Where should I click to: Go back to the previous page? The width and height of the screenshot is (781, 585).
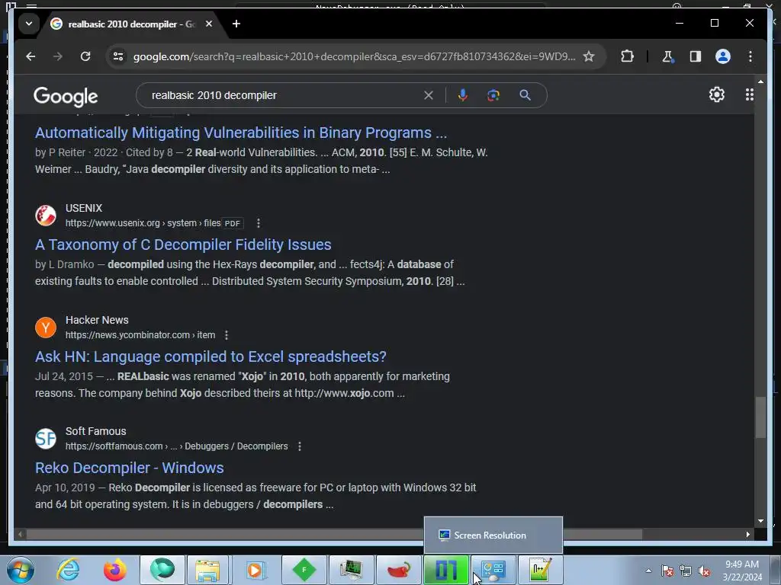click(31, 56)
